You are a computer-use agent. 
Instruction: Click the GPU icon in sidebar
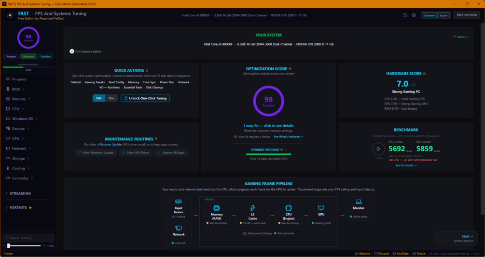pos(8,139)
